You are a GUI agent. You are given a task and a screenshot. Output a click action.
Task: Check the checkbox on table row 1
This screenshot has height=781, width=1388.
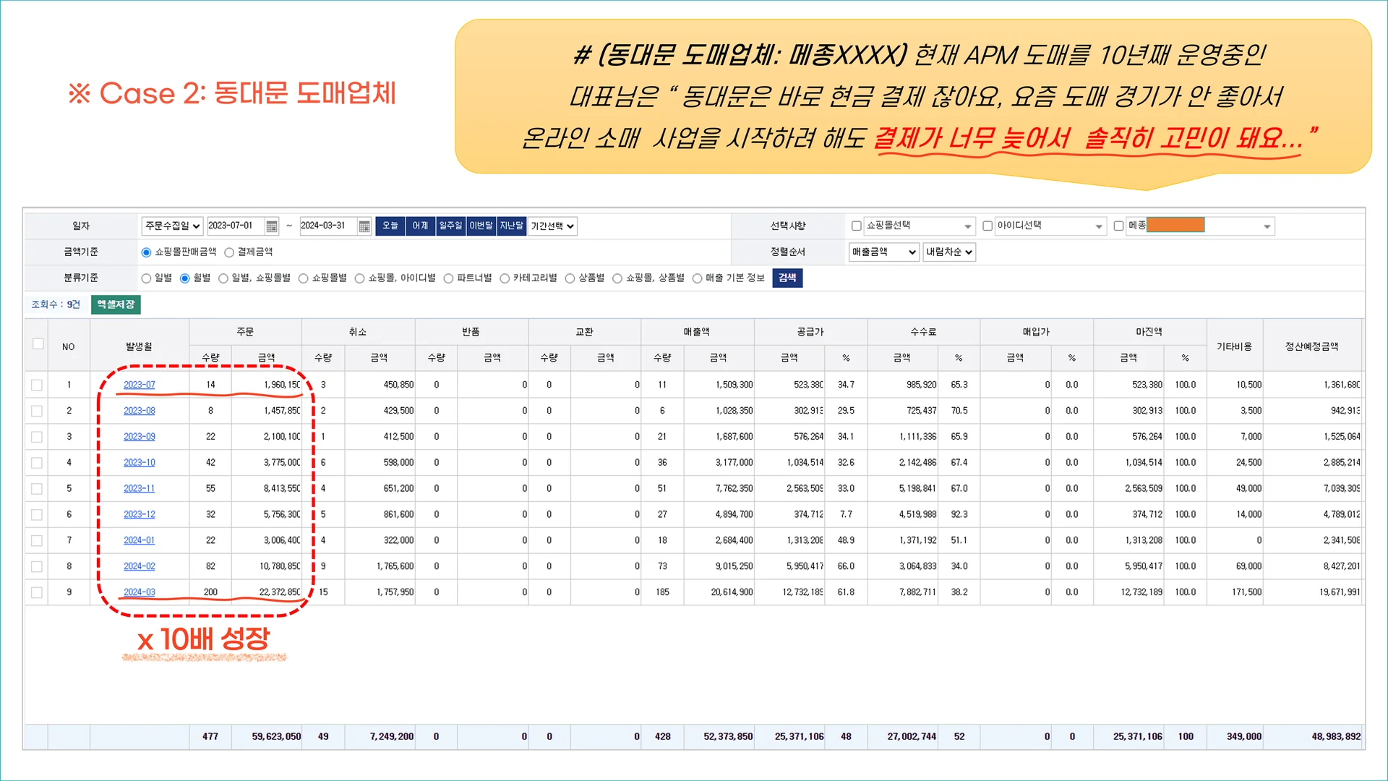coord(37,384)
